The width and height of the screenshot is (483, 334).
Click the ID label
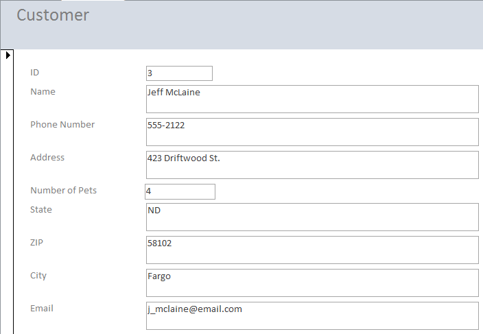tap(34, 72)
